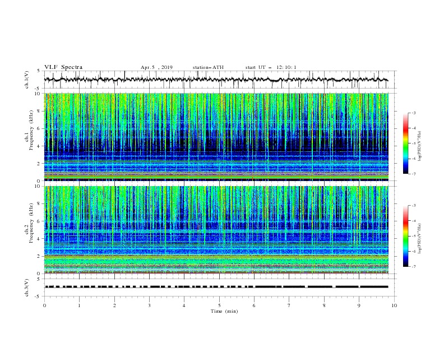
Task: Click the lower log(PSD)(V²/Hz) colorbar label
Action: pos(420,239)
